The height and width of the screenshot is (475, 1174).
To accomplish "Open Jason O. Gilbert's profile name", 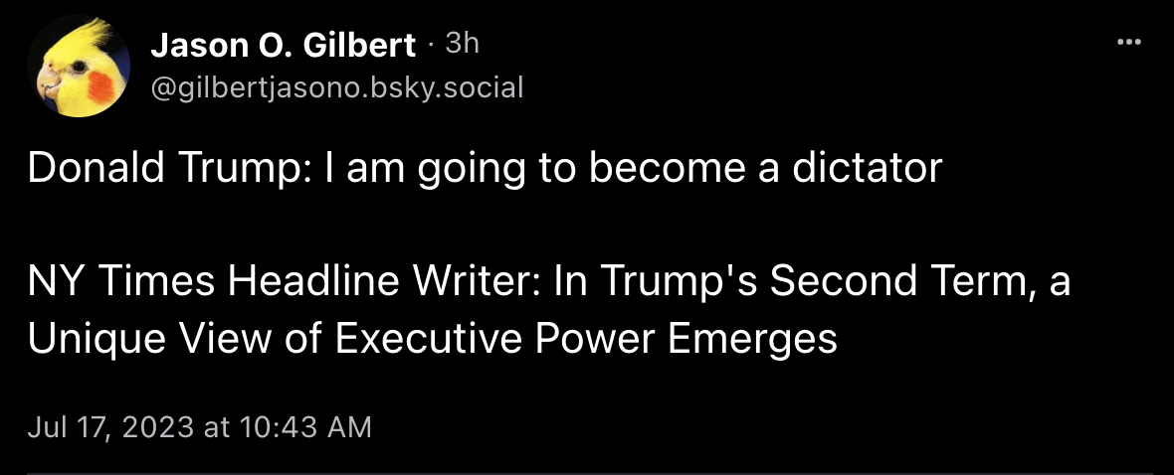I will point(284,45).
